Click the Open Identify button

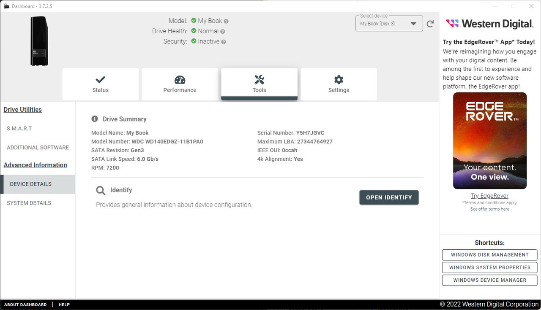point(389,197)
